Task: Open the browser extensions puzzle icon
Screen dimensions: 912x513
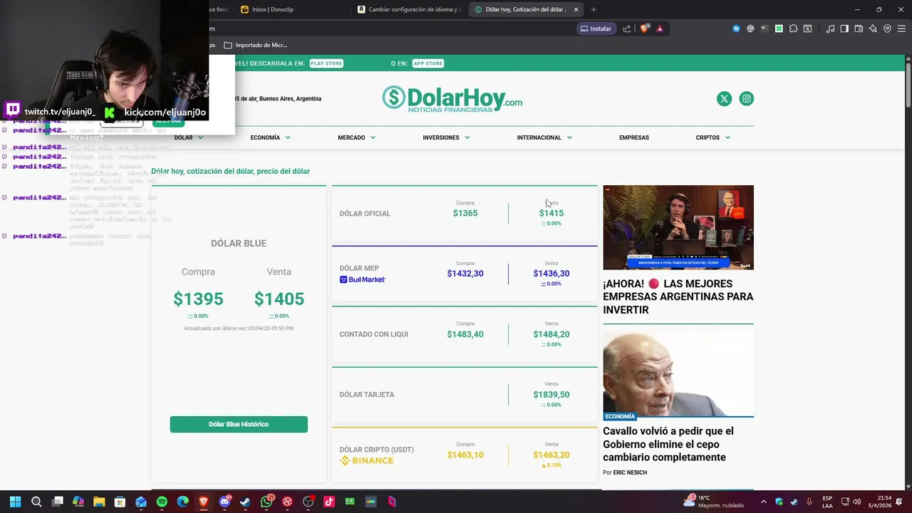Action: pyautogui.click(x=793, y=28)
